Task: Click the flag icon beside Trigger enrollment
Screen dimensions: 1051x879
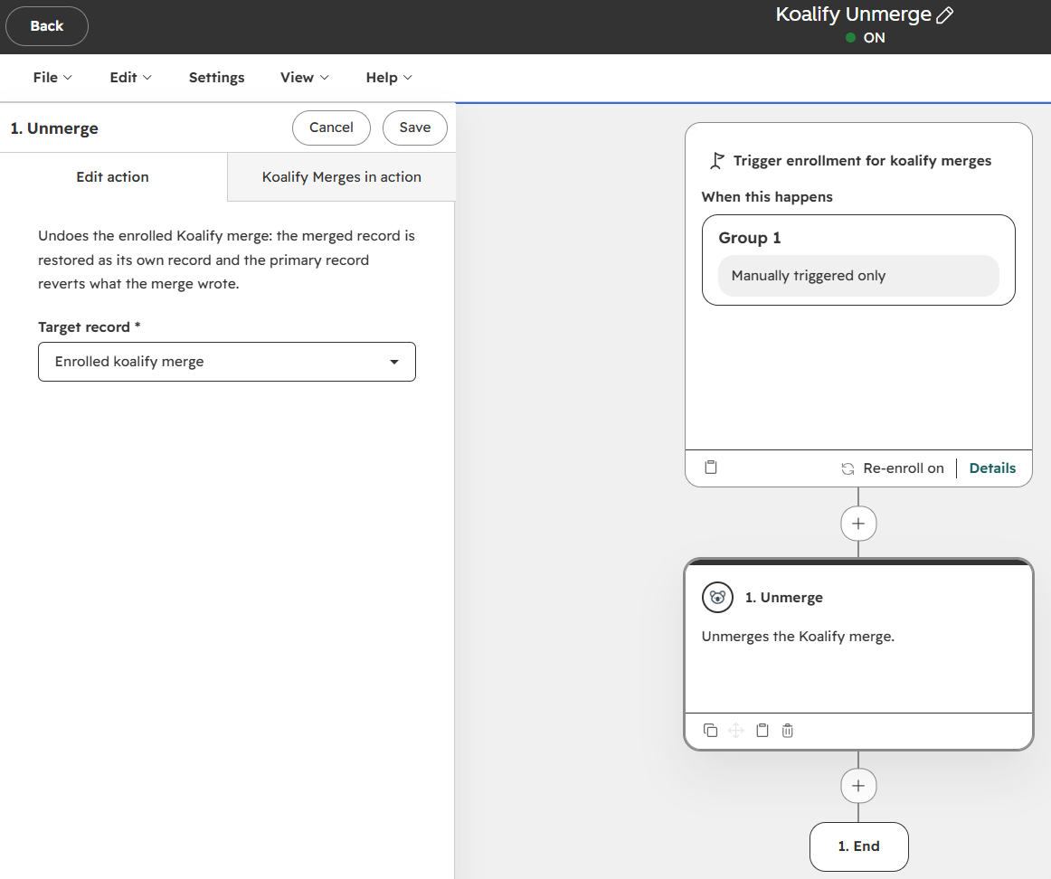Action: [x=716, y=161]
